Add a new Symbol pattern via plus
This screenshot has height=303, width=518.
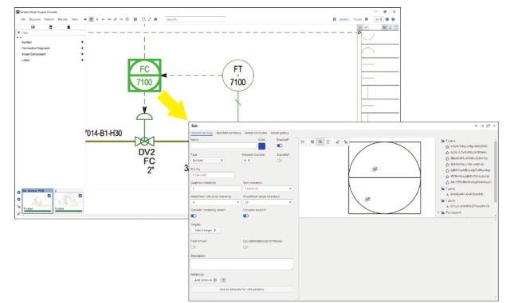click(x=82, y=42)
